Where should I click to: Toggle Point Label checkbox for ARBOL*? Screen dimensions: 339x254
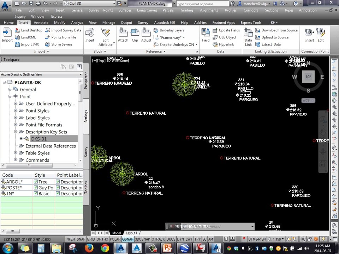(x=58, y=182)
